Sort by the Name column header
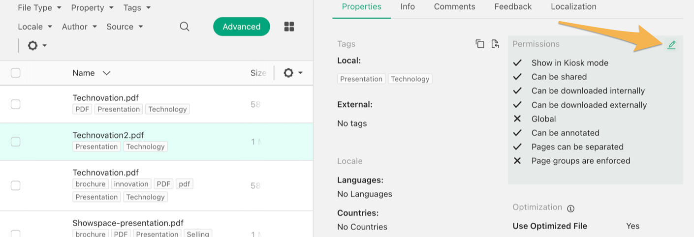Viewport: 694px width, 237px height. click(x=92, y=73)
